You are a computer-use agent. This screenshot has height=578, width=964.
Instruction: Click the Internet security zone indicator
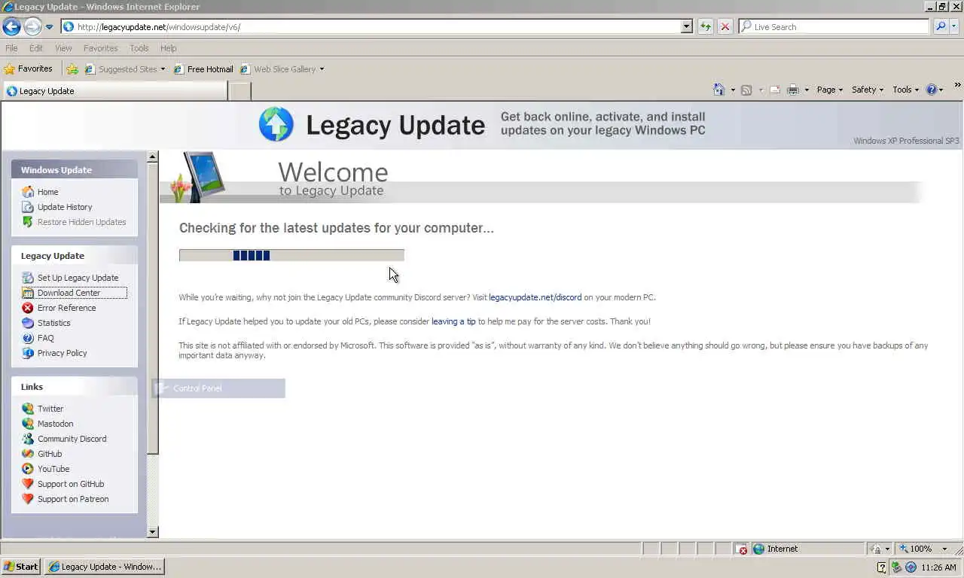click(x=807, y=549)
